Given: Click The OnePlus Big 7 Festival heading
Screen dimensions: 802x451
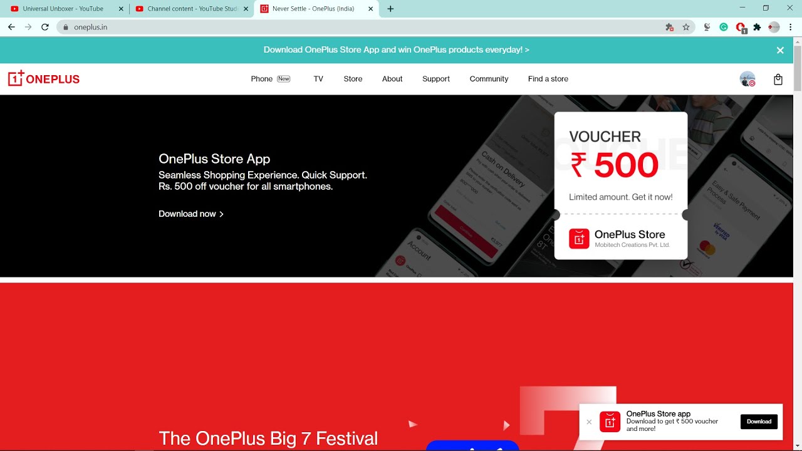Looking at the screenshot, I should pyautogui.click(x=268, y=438).
